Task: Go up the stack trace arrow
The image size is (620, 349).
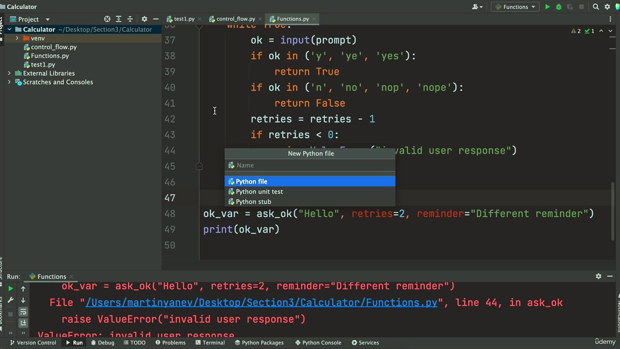Action: pos(23,288)
